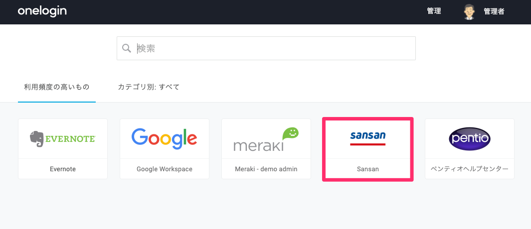Open Google Workspace via Google logo

coord(164,139)
